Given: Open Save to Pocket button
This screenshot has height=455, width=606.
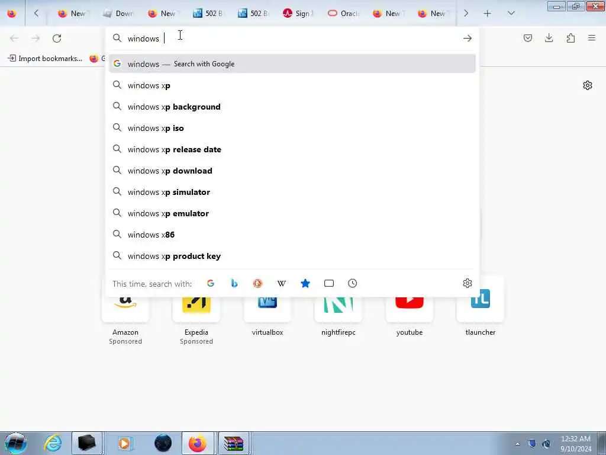Looking at the screenshot, I should click(x=528, y=38).
